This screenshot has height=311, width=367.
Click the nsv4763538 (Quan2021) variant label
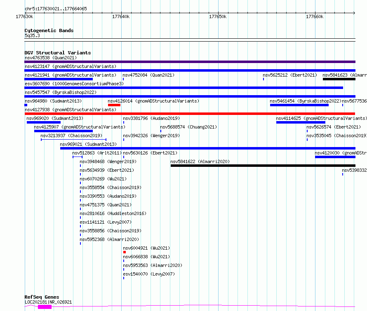(51, 58)
